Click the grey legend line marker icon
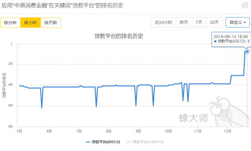Image resolution: width=251 pixels, height=151 pixels. [x=128, y=142]
